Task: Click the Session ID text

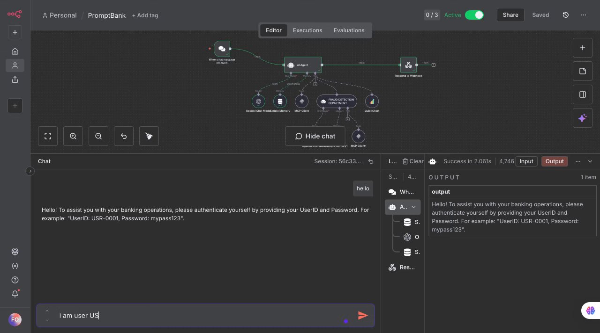Action: click(337, 161)
